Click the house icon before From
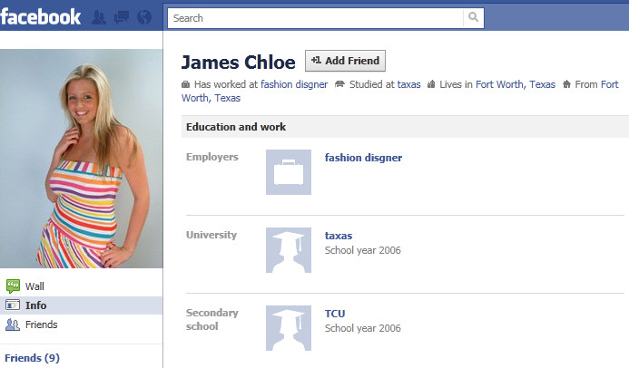The width and height of the screenshot is (629, 368). click(x=566, y=84)
